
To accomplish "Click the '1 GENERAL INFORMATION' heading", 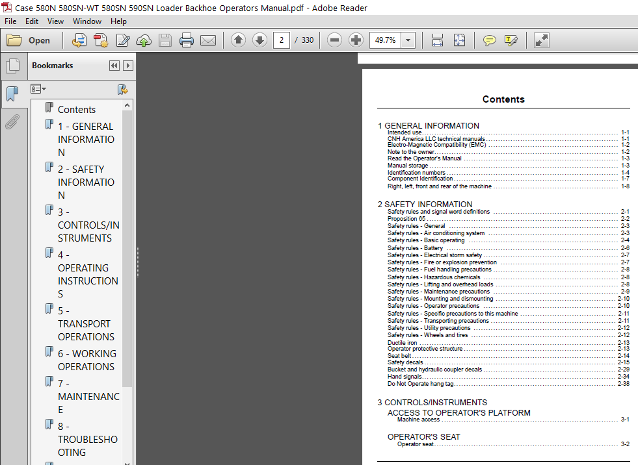I will pos(429,125).
